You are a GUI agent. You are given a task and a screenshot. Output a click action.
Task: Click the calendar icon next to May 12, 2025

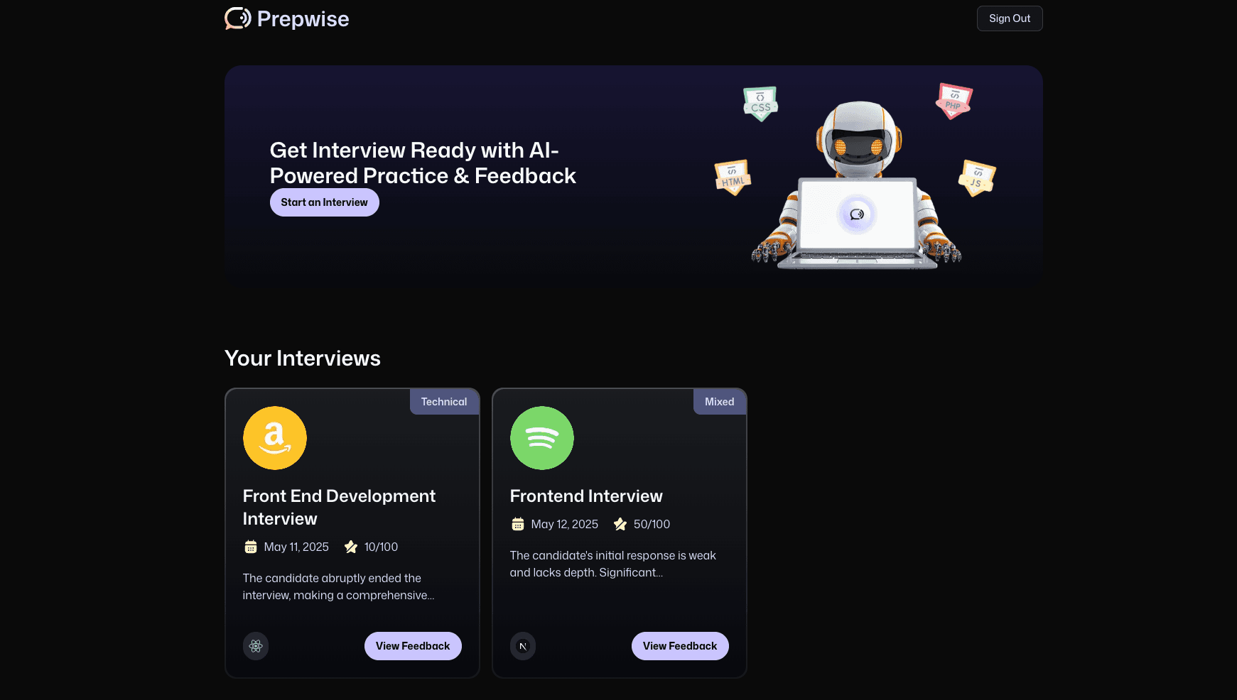pyautogui.click(x=517, y=523)
